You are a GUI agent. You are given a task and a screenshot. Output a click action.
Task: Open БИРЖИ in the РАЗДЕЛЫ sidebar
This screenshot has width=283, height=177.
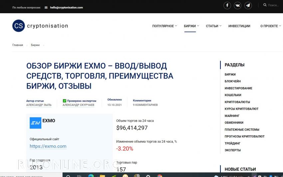pyautogui.click(x=230, y=74)
